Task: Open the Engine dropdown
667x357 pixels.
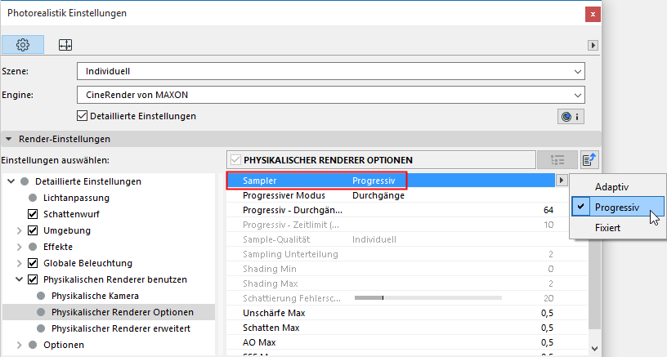Action: [x=331, y=95]
